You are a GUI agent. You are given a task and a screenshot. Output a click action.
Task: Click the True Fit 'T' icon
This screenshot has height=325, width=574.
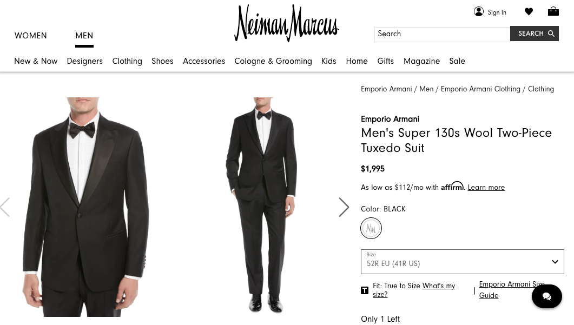tap(365, 290)
